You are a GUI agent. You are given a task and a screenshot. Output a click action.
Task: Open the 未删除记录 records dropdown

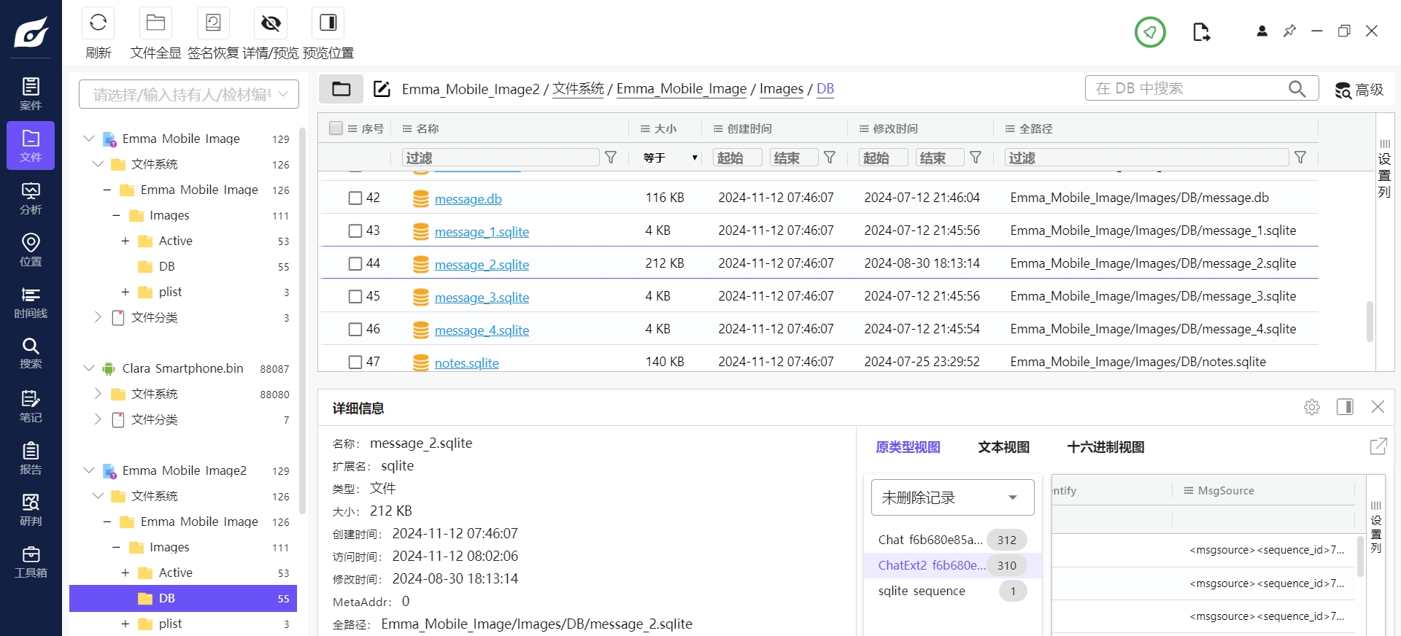pos(952,497)
